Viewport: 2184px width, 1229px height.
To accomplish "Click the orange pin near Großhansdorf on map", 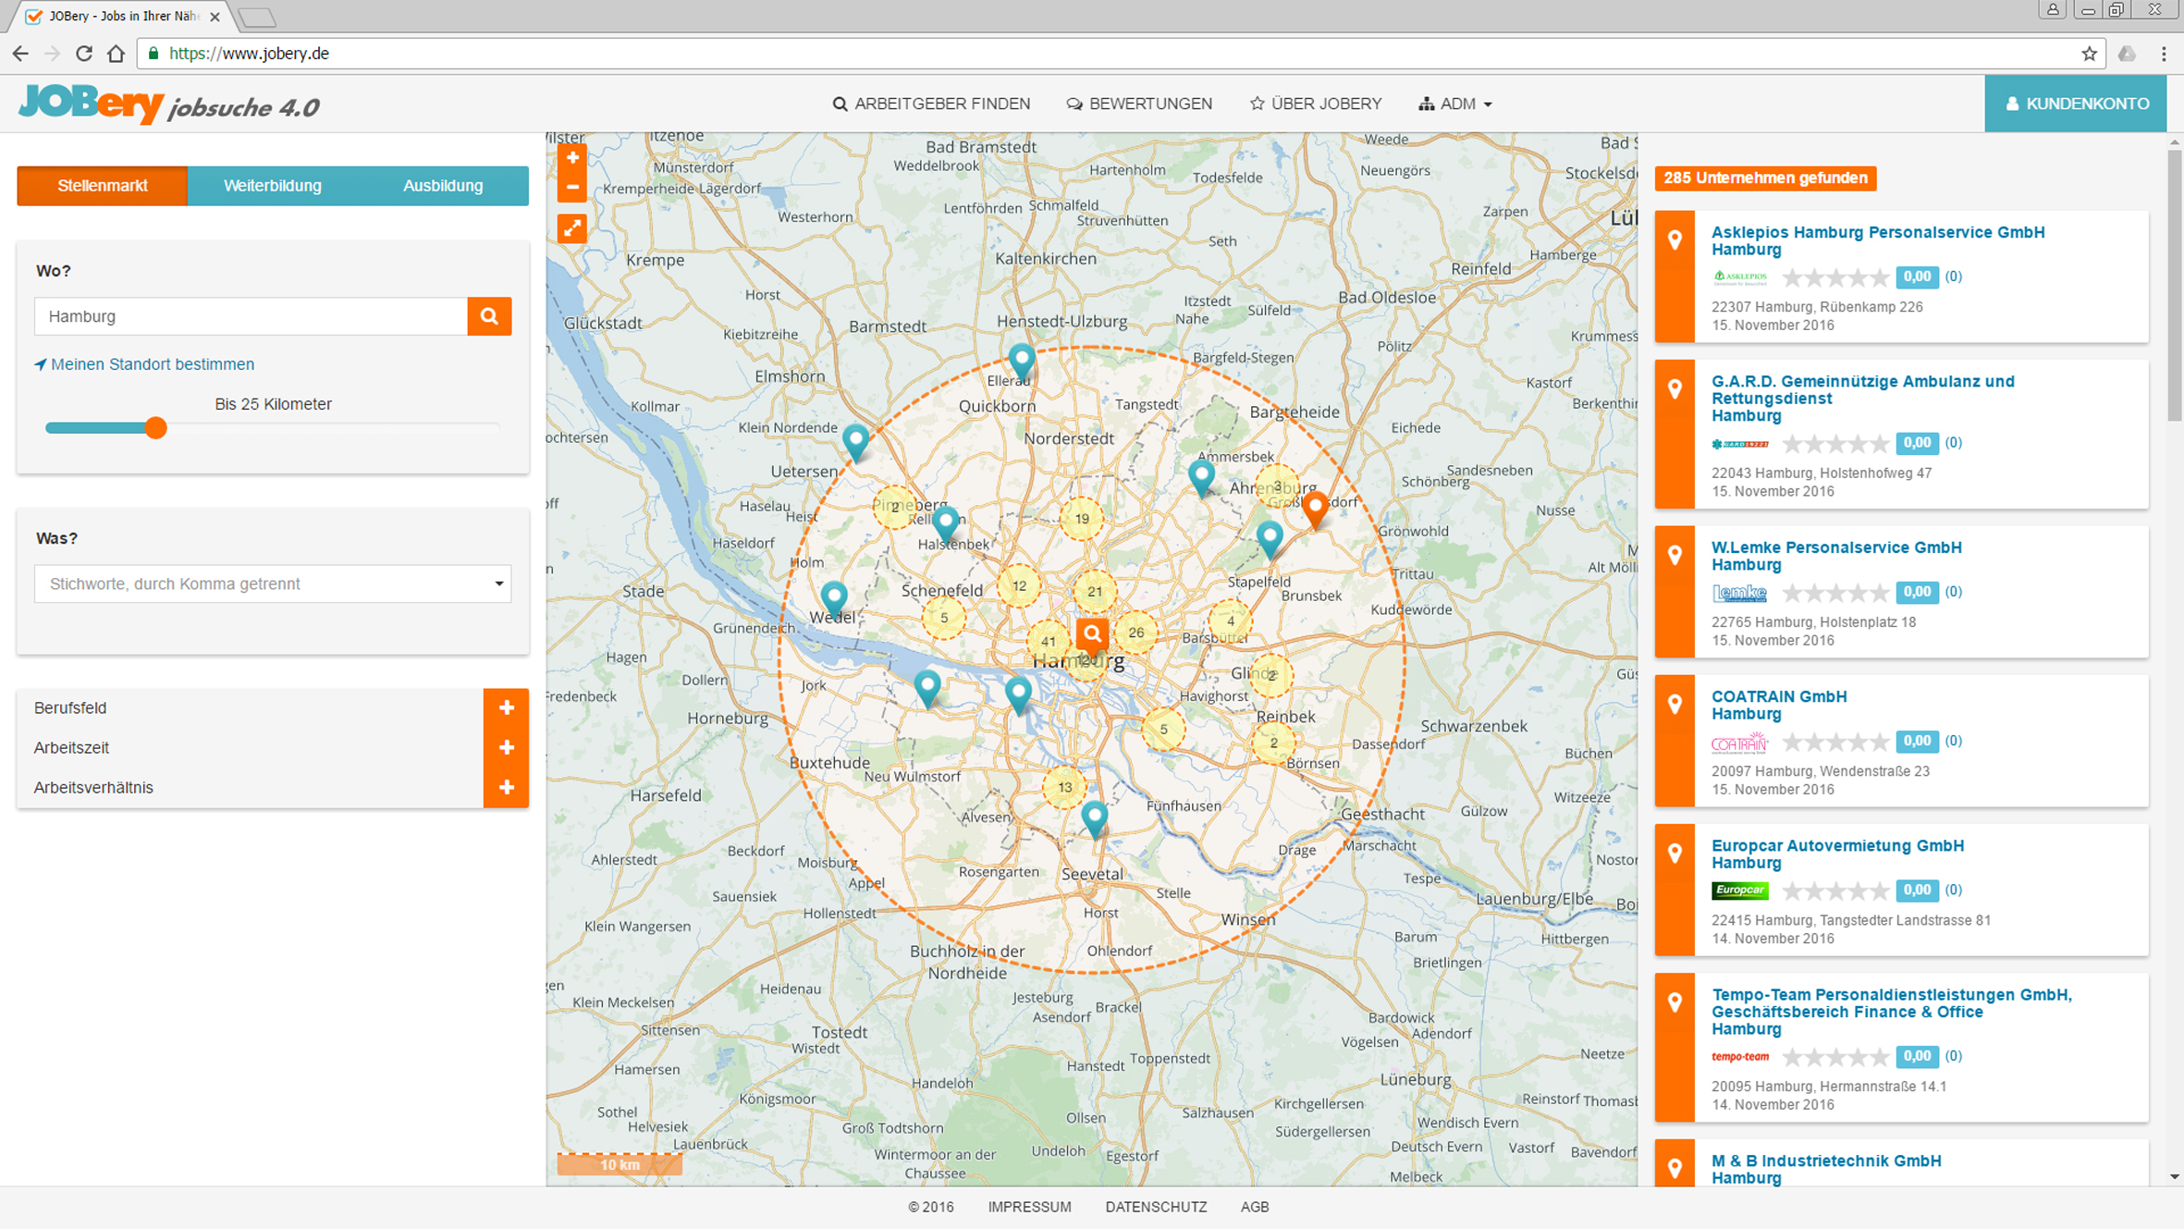I will click(x=1315, y=508).
